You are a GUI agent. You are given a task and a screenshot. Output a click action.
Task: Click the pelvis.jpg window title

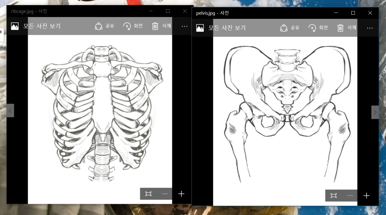[x=212, y=13]
